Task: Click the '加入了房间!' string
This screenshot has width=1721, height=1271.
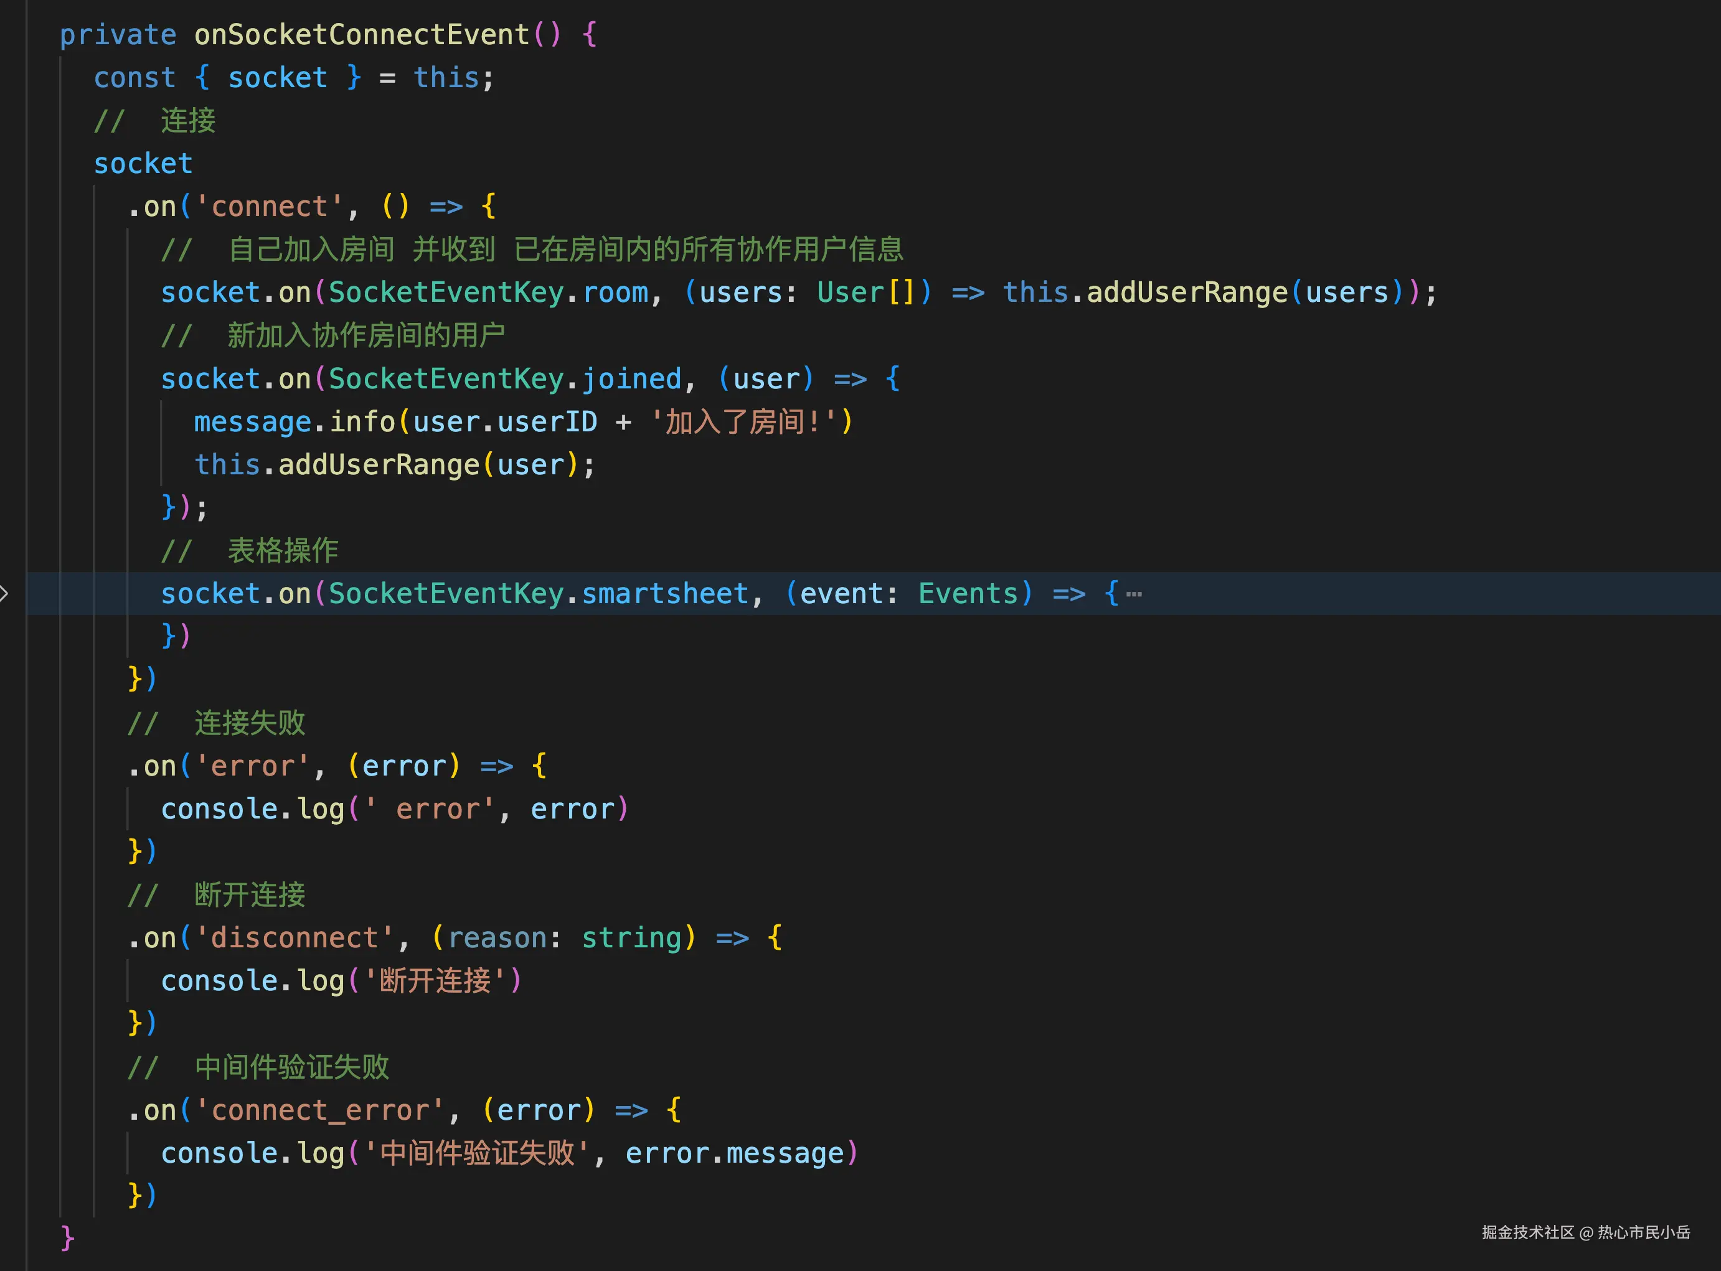Action: click(743, 423)
